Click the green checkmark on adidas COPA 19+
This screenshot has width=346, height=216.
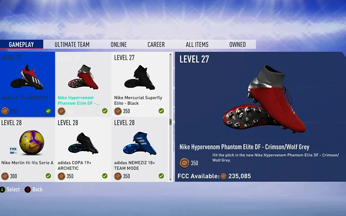click(x=105, y=176)
